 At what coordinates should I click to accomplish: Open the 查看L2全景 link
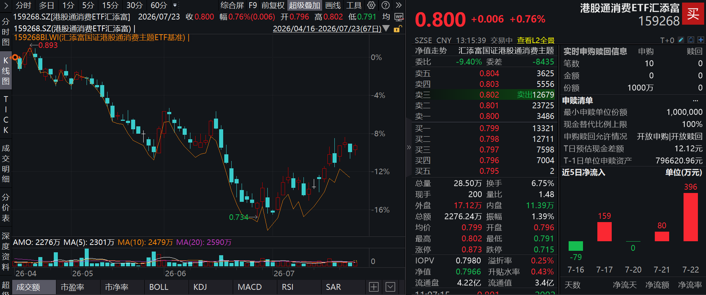[x=535, y=40]
